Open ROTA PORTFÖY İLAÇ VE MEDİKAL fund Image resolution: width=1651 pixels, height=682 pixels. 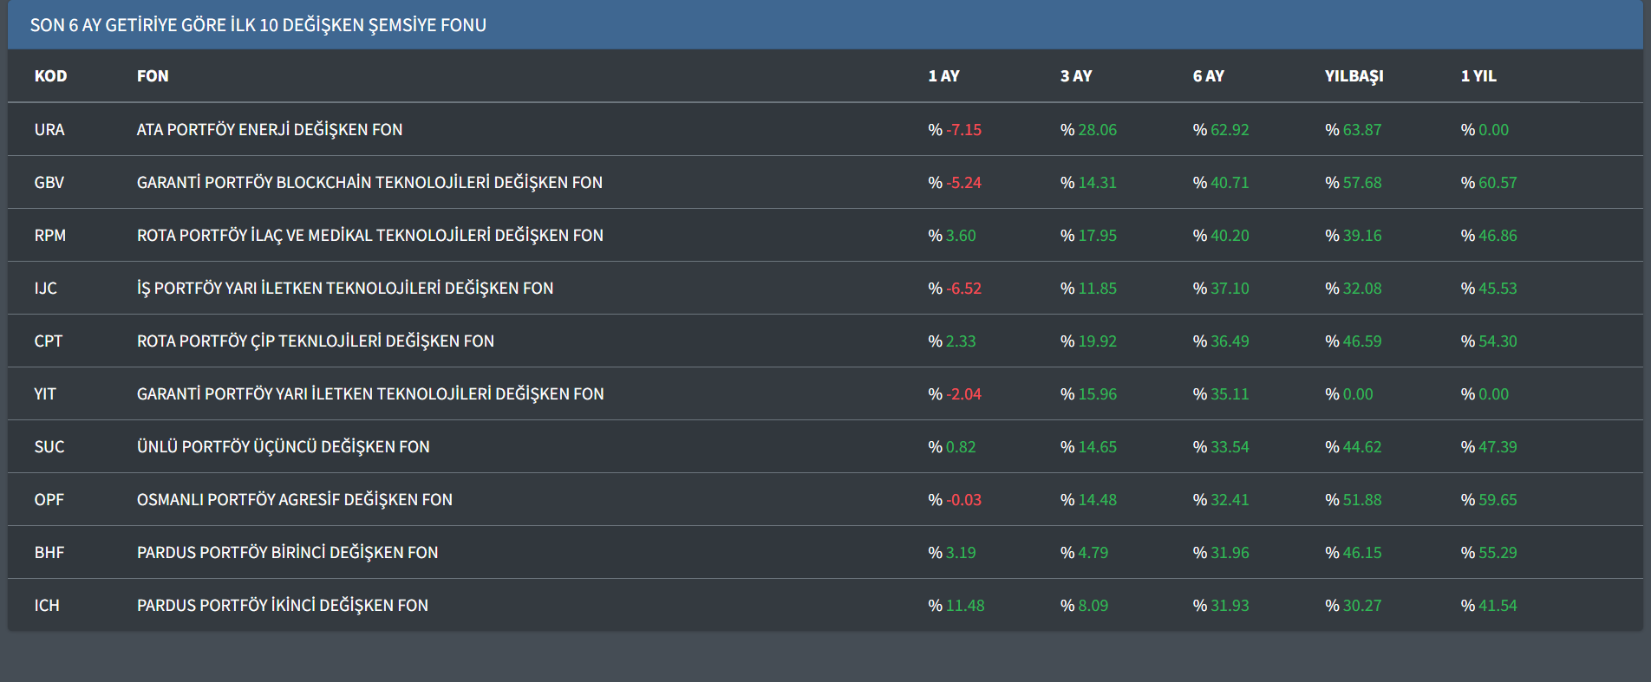(x=369, y=236)
